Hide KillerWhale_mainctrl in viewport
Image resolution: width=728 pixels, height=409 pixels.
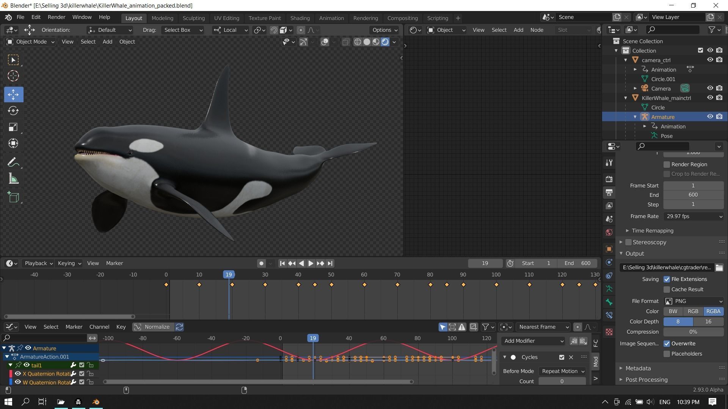[710, 98]
